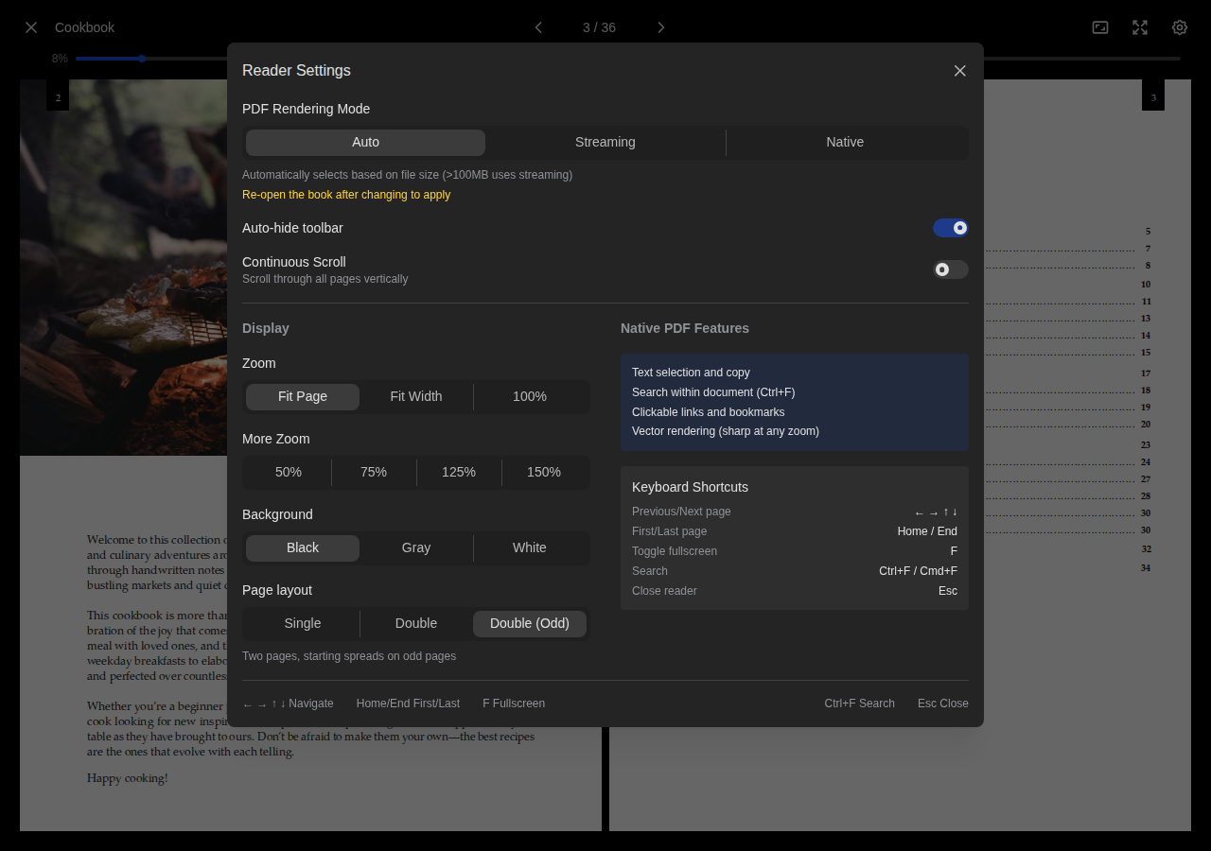Adjust the reading progress slider at 8%
Image resolution: width=1211 pixels, height=851 pixels.
tap(143, 58)
